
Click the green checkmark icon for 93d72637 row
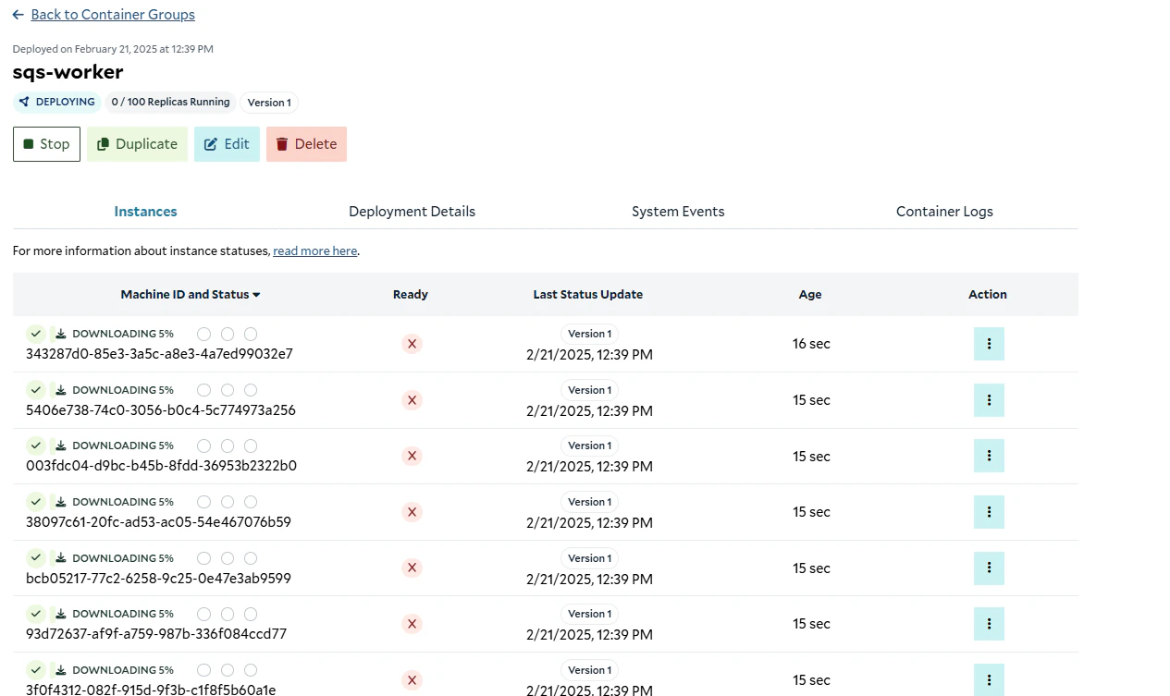point(35,614)
